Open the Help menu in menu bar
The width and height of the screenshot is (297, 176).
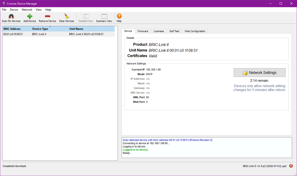click(48, 10)
